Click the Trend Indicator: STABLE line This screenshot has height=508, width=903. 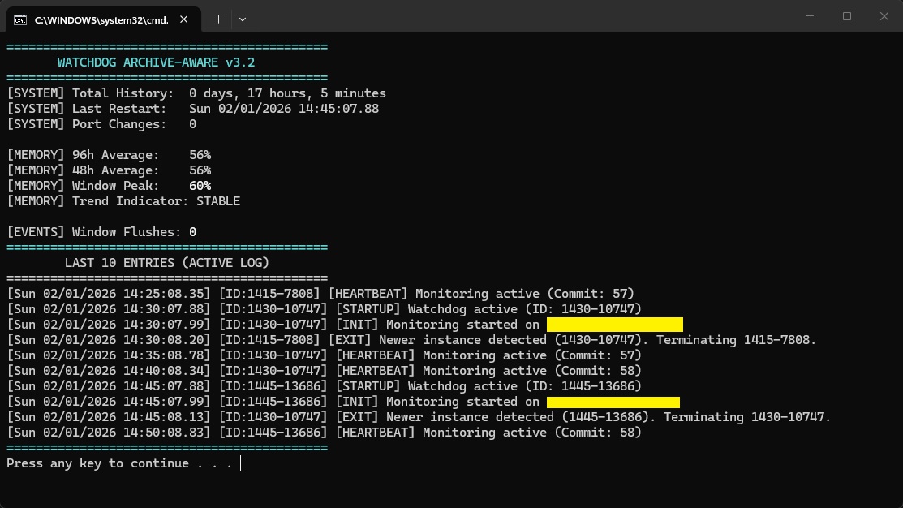[x=124, y=201]
